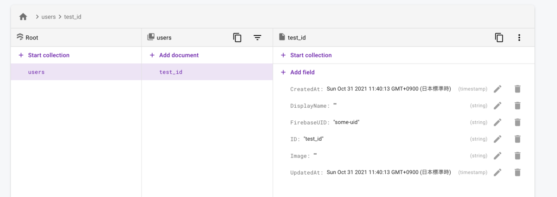Select the users collection in Root
This screenshot has width=557, height=197.
36,72
